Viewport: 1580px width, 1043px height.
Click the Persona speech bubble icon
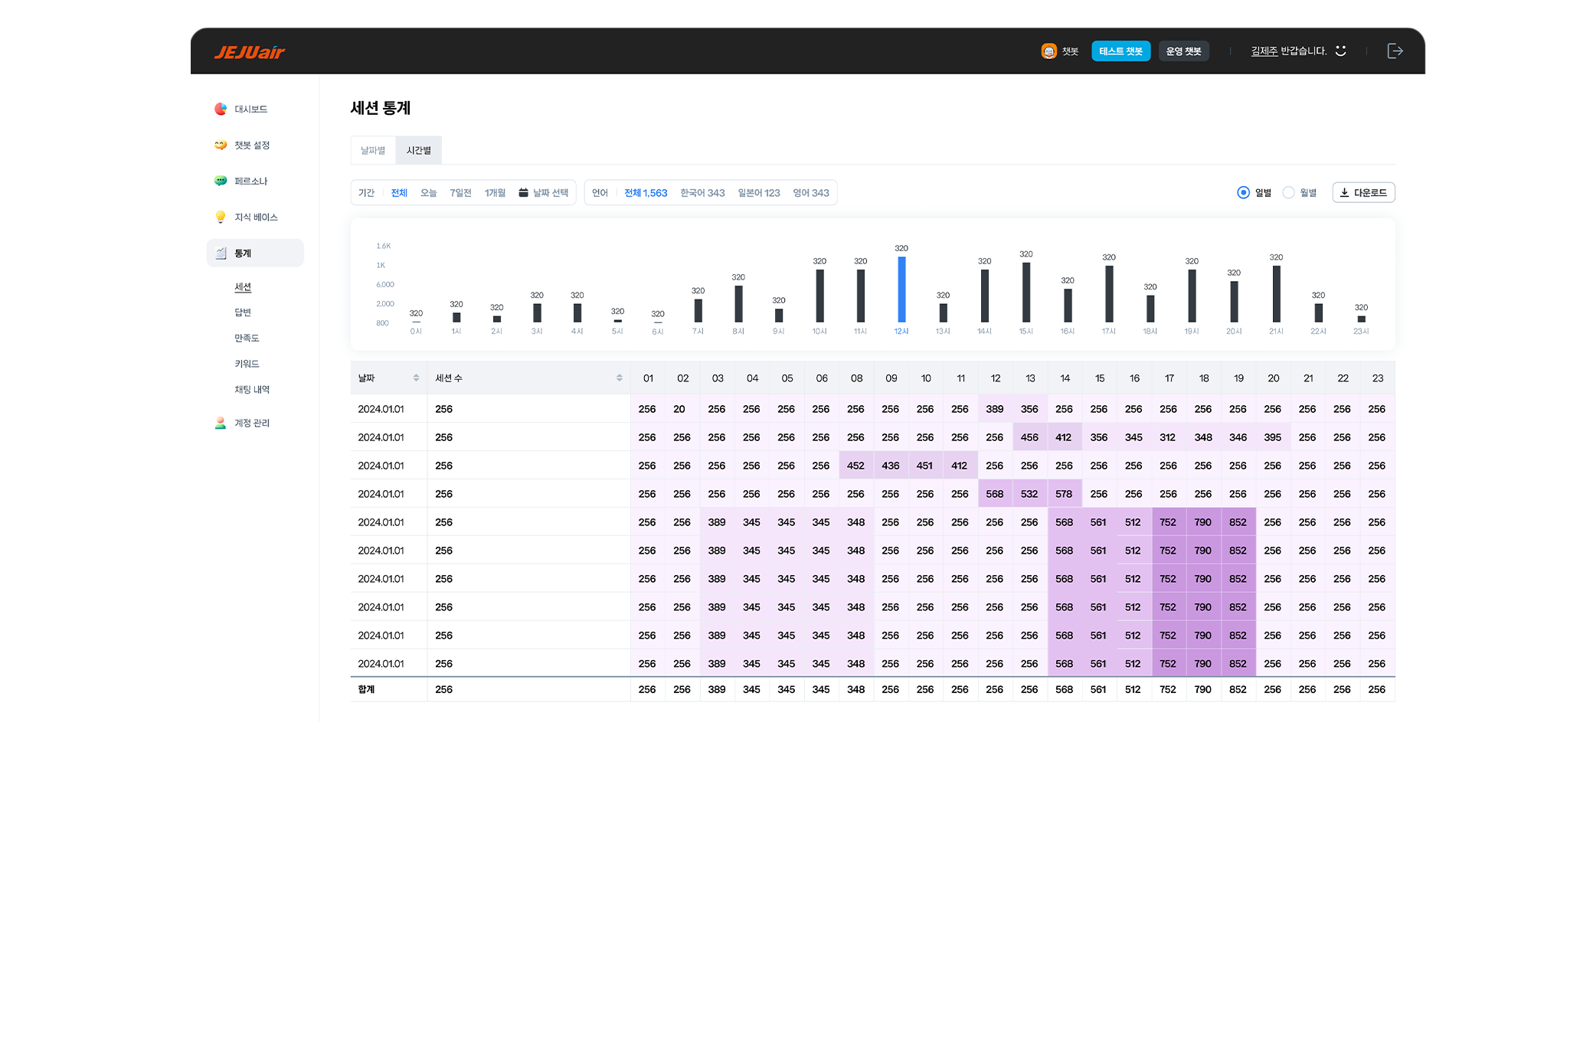(x=221, y=181)
